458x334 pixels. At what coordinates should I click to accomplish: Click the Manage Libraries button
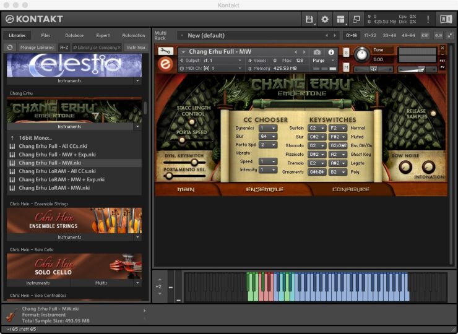click(37, 47)
